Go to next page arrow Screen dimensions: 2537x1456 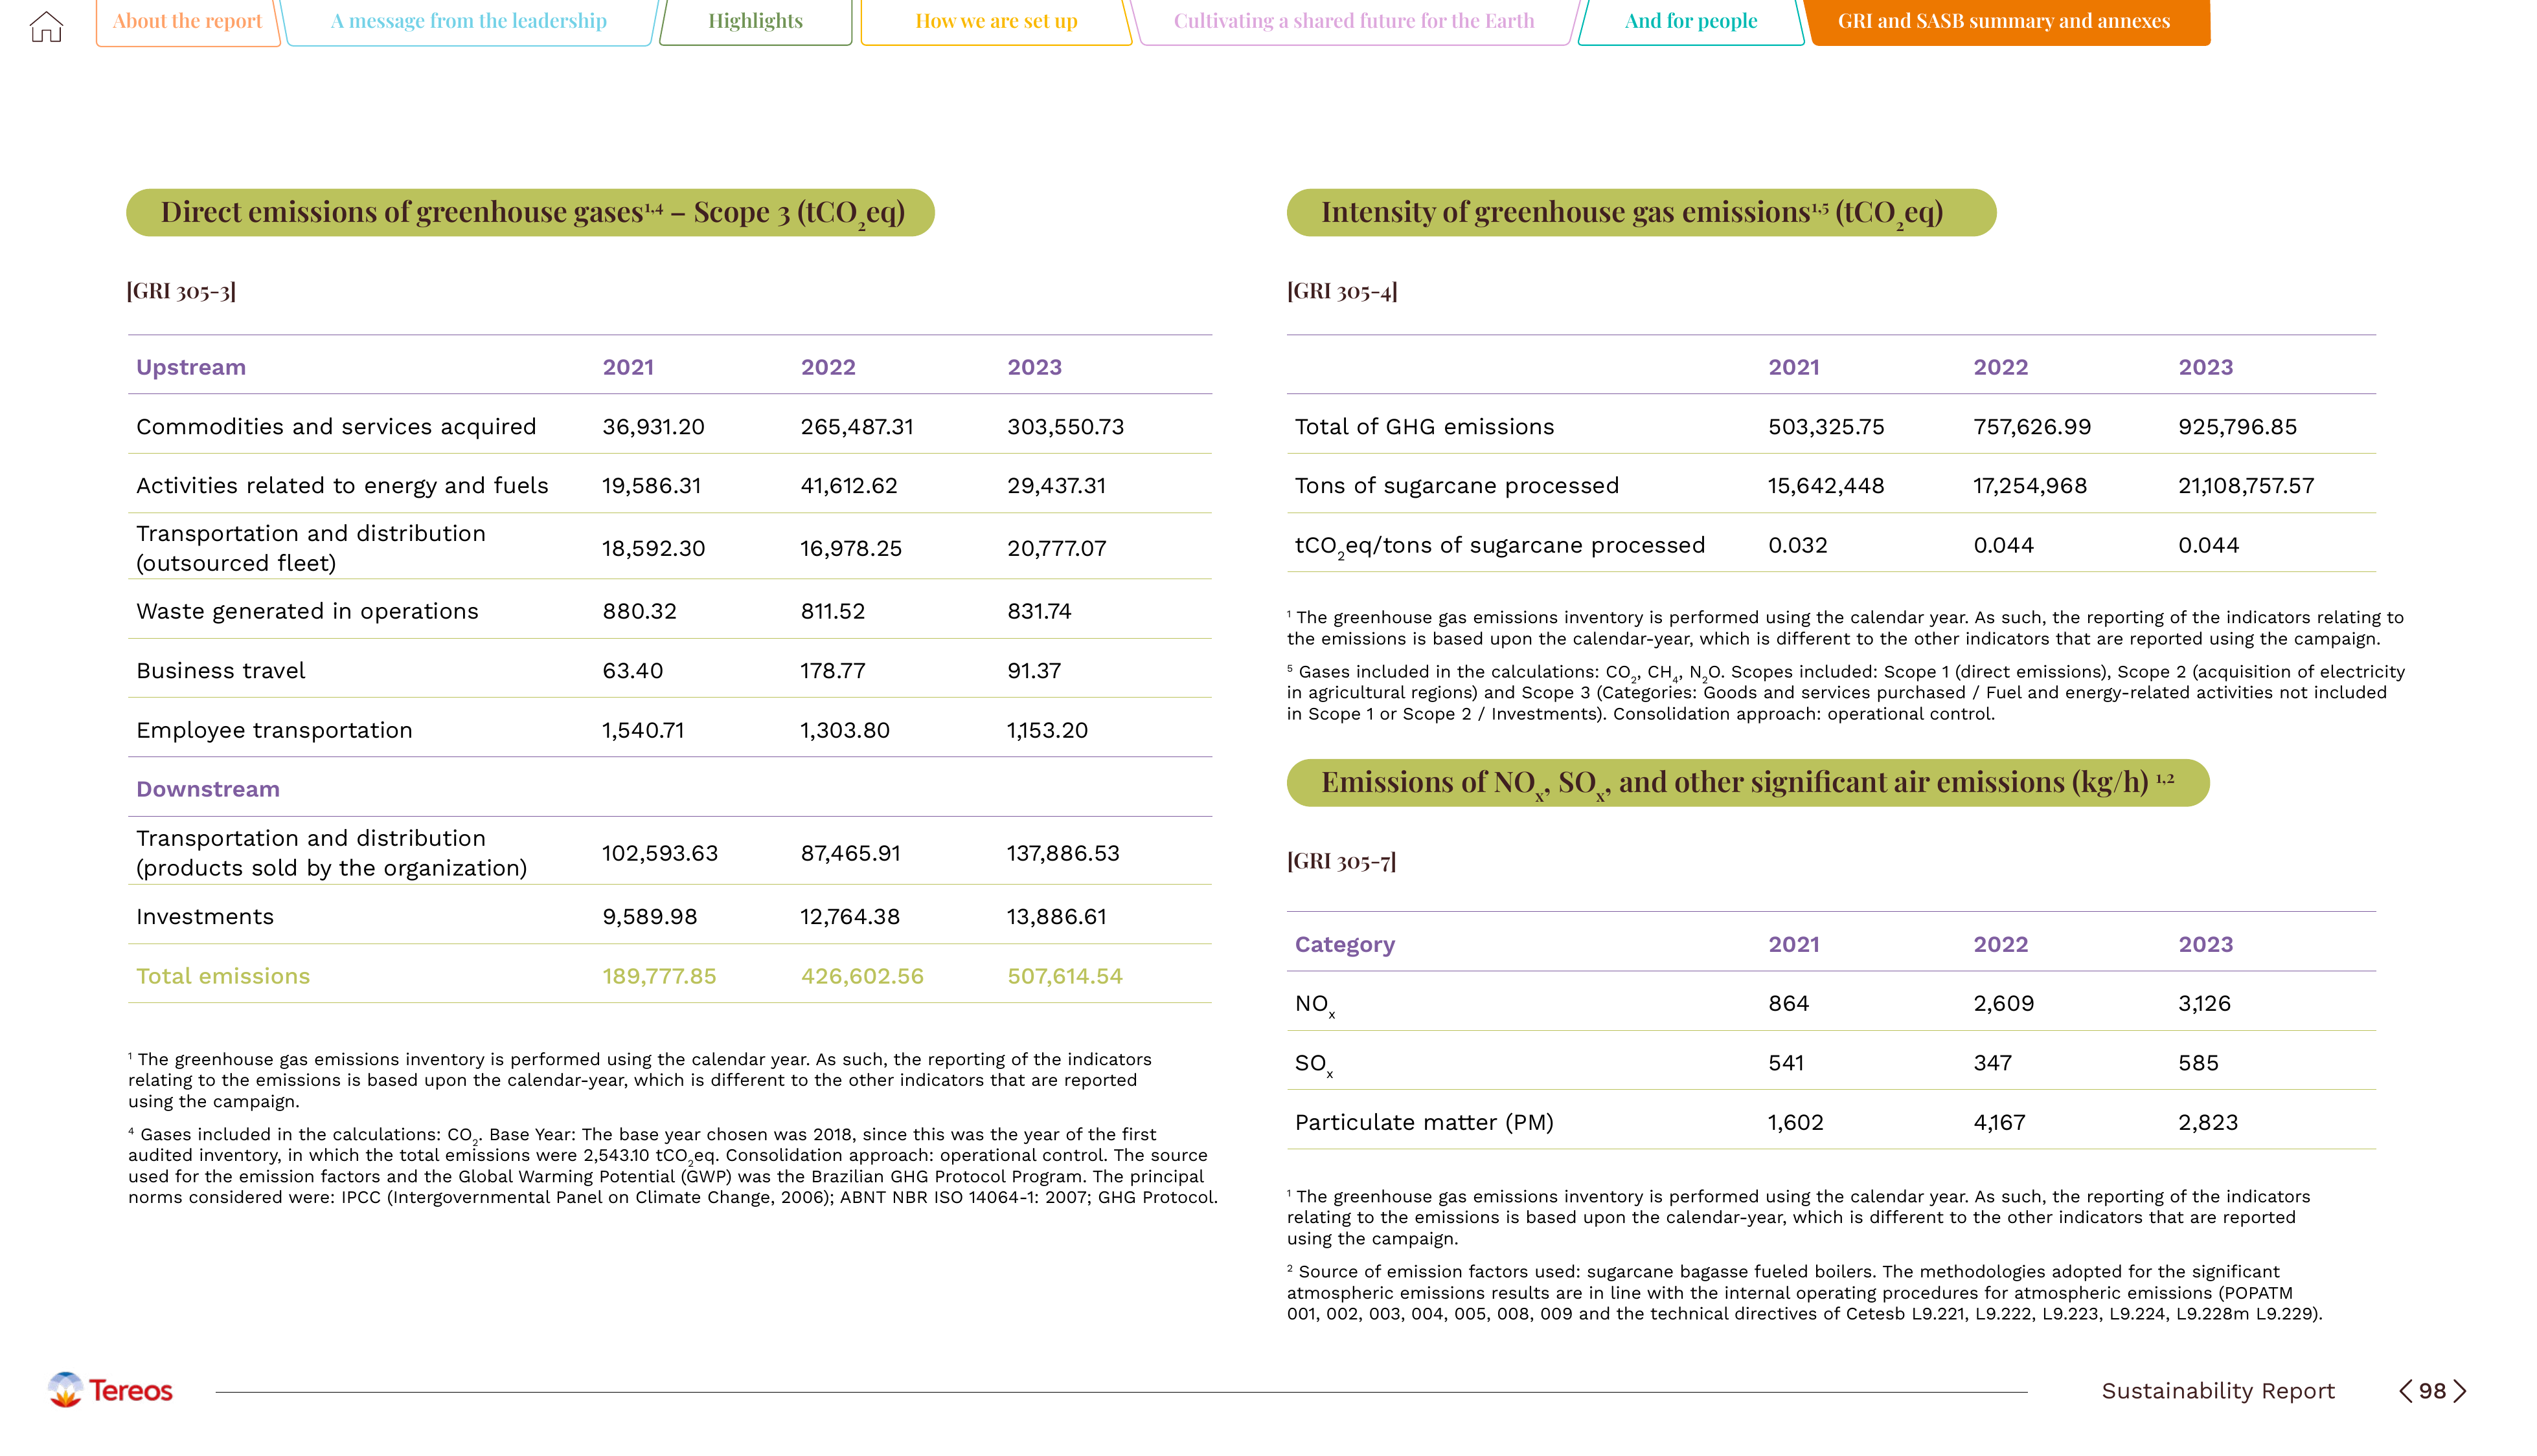[2460, 1391]
